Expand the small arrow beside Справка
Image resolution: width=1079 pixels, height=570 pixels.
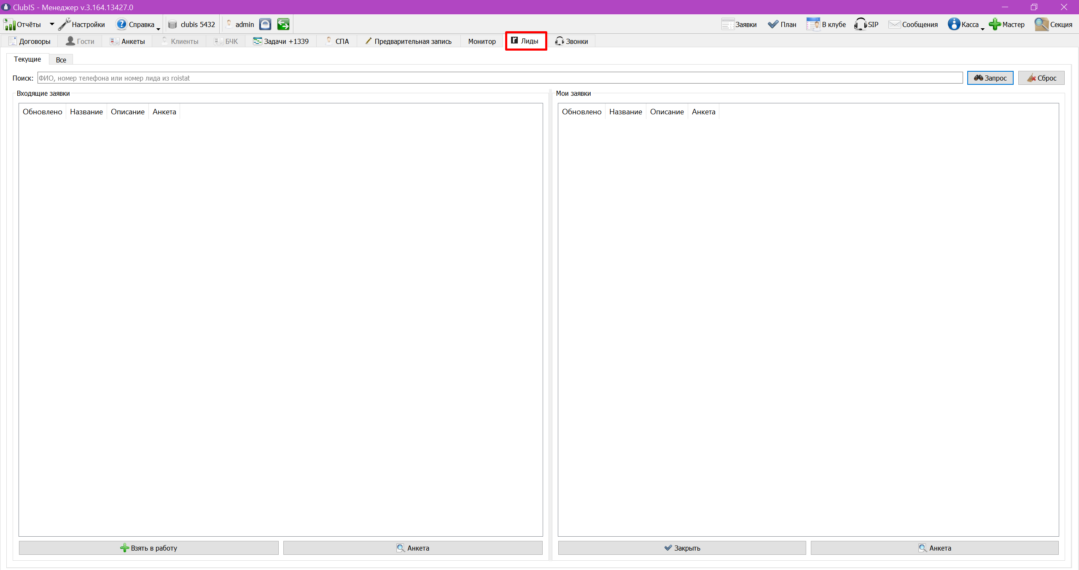tap(159, 29)
